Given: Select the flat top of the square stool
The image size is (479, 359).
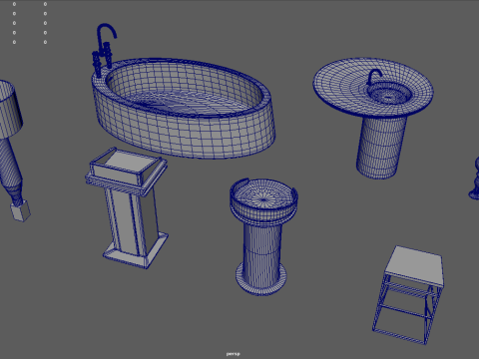Looking at the screenshot, I should pos(414,267).
